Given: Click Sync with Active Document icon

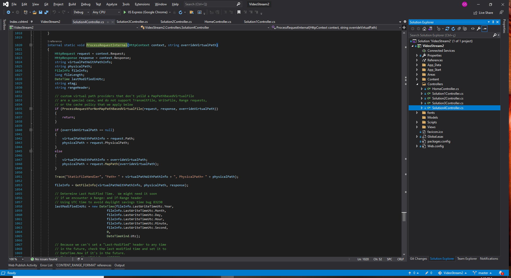Looking at the screenshot, I should (x=447, y=29).
